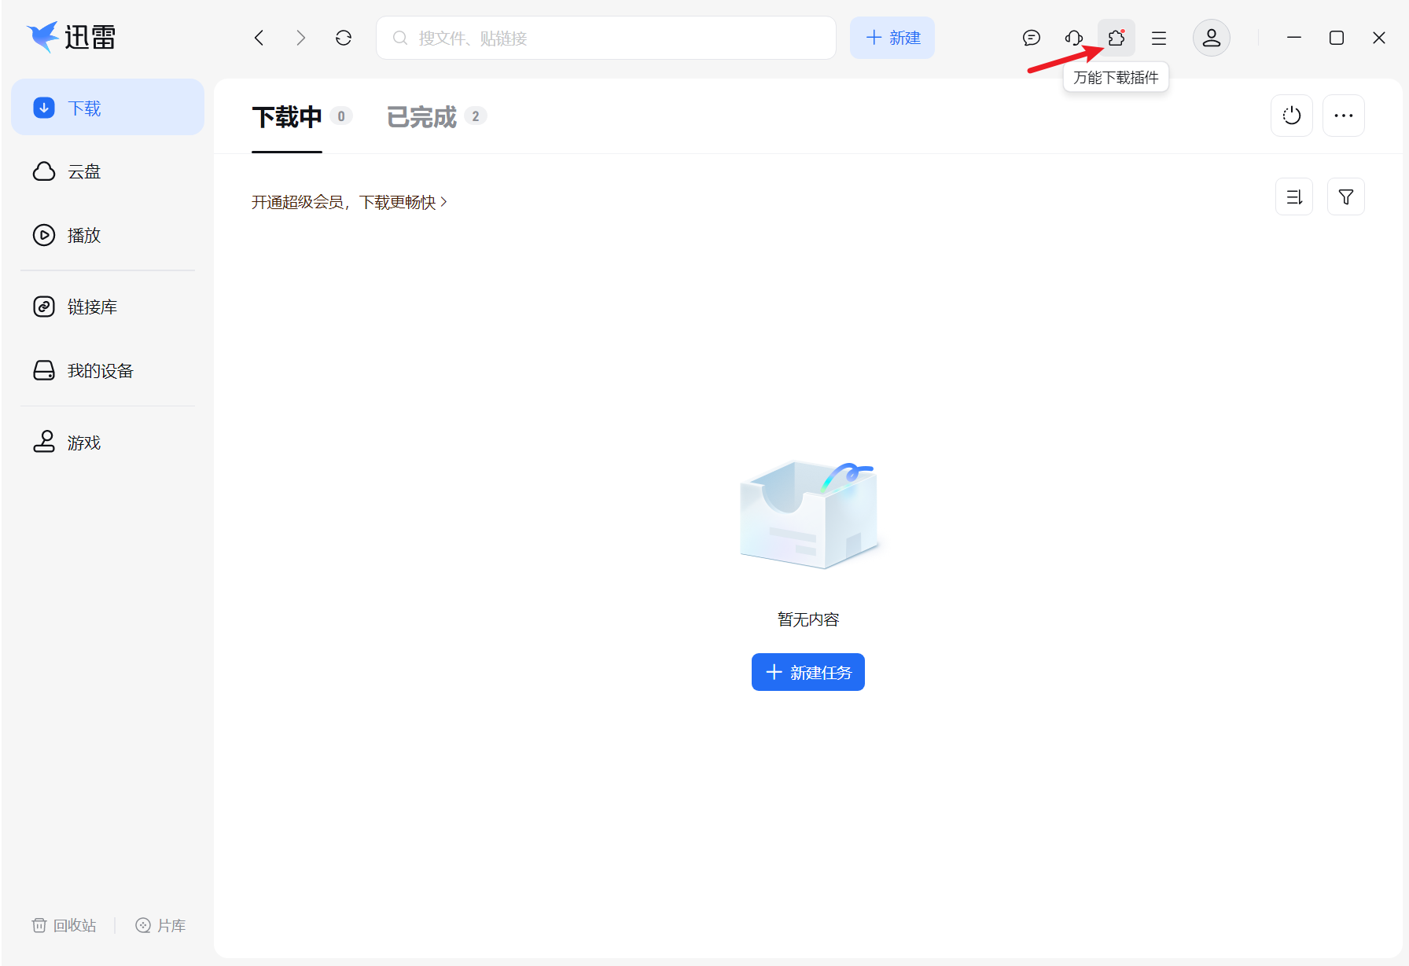Open the messages chat bubble icon
The width and height of the screenshot is (1409, 966).
point(1032,38)
